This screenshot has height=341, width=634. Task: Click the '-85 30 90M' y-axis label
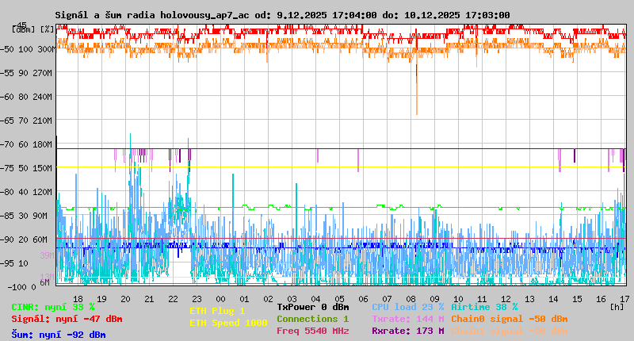(25, 216)
